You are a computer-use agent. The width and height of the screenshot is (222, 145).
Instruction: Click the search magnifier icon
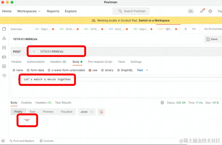120,11
